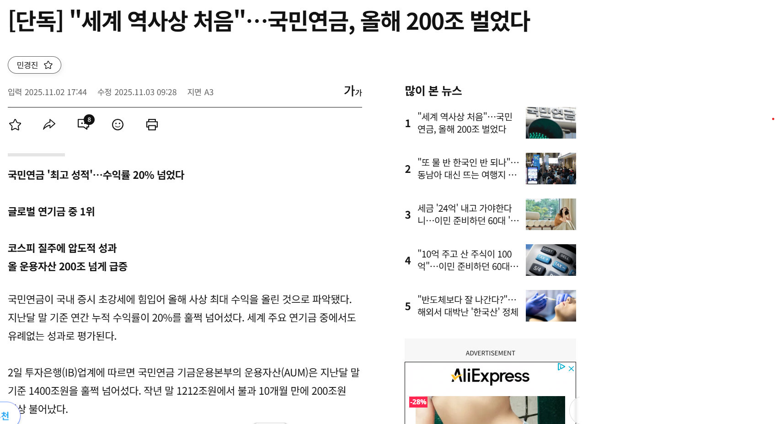
Task: Click the -28% discount product image
Action: point(490,410)
